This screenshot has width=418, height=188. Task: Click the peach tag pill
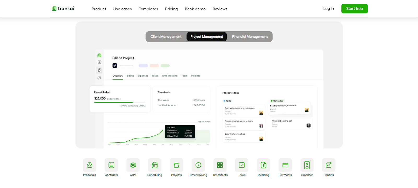(154, 66)
